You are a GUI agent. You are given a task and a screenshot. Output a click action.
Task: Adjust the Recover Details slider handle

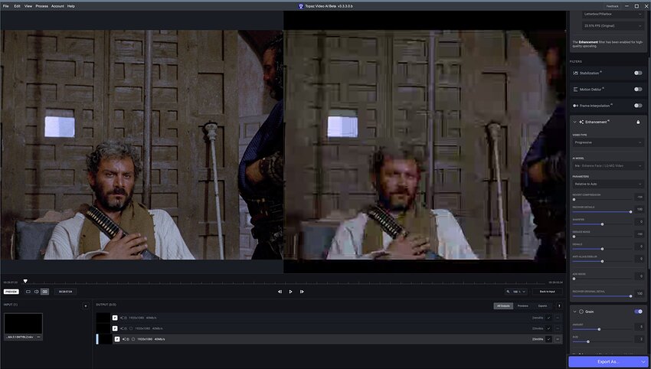630,212
